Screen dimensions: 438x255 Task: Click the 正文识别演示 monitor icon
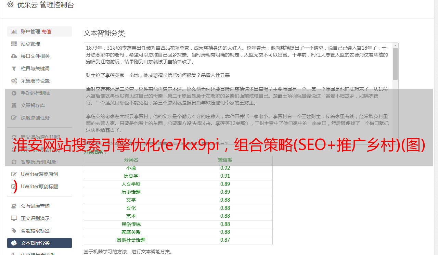(14, 218)
